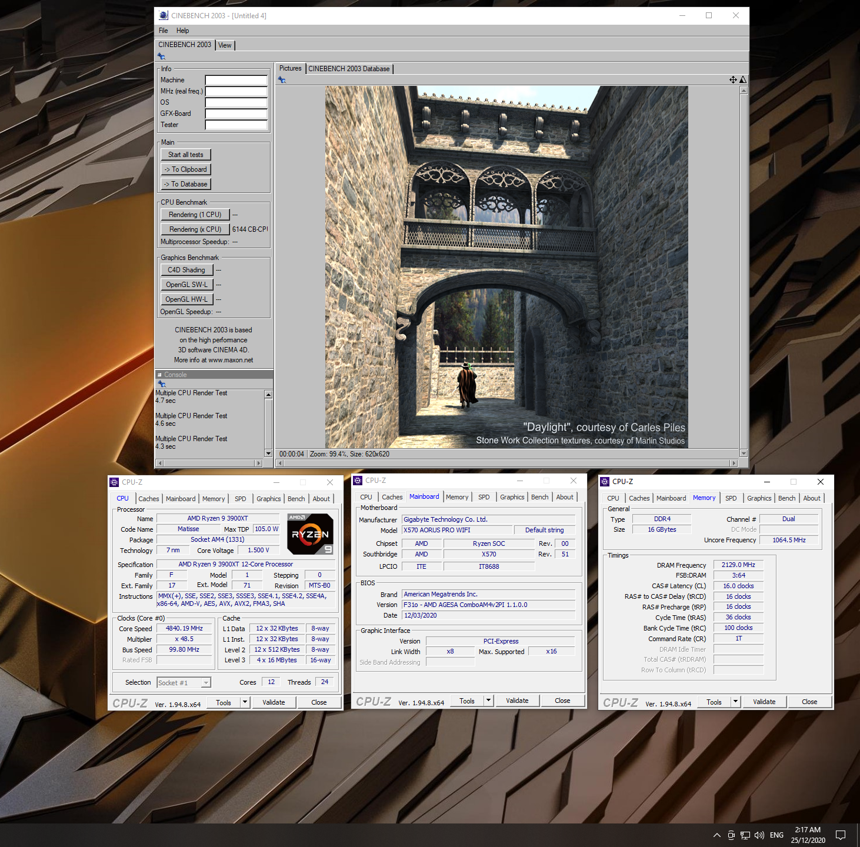Click Core Speed value 4840.19 MHz
This screenshot has width=860, height=847.
coord(184,628)
